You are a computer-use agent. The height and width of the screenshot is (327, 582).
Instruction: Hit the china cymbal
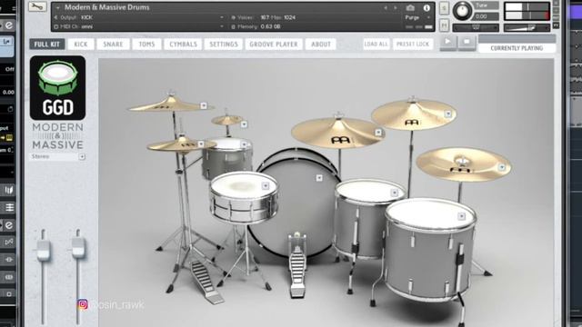point(463,163)
